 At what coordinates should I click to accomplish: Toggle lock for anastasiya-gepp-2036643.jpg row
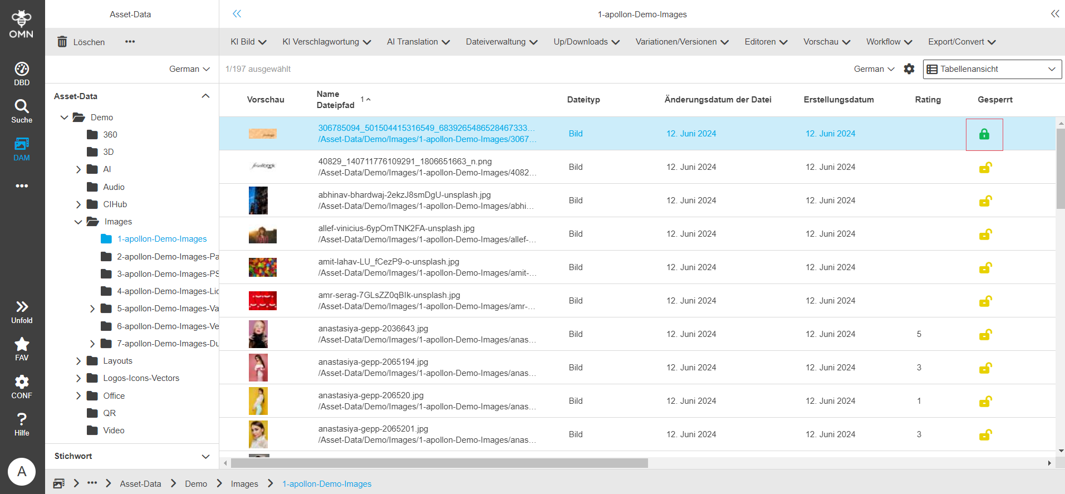(985, 334)
